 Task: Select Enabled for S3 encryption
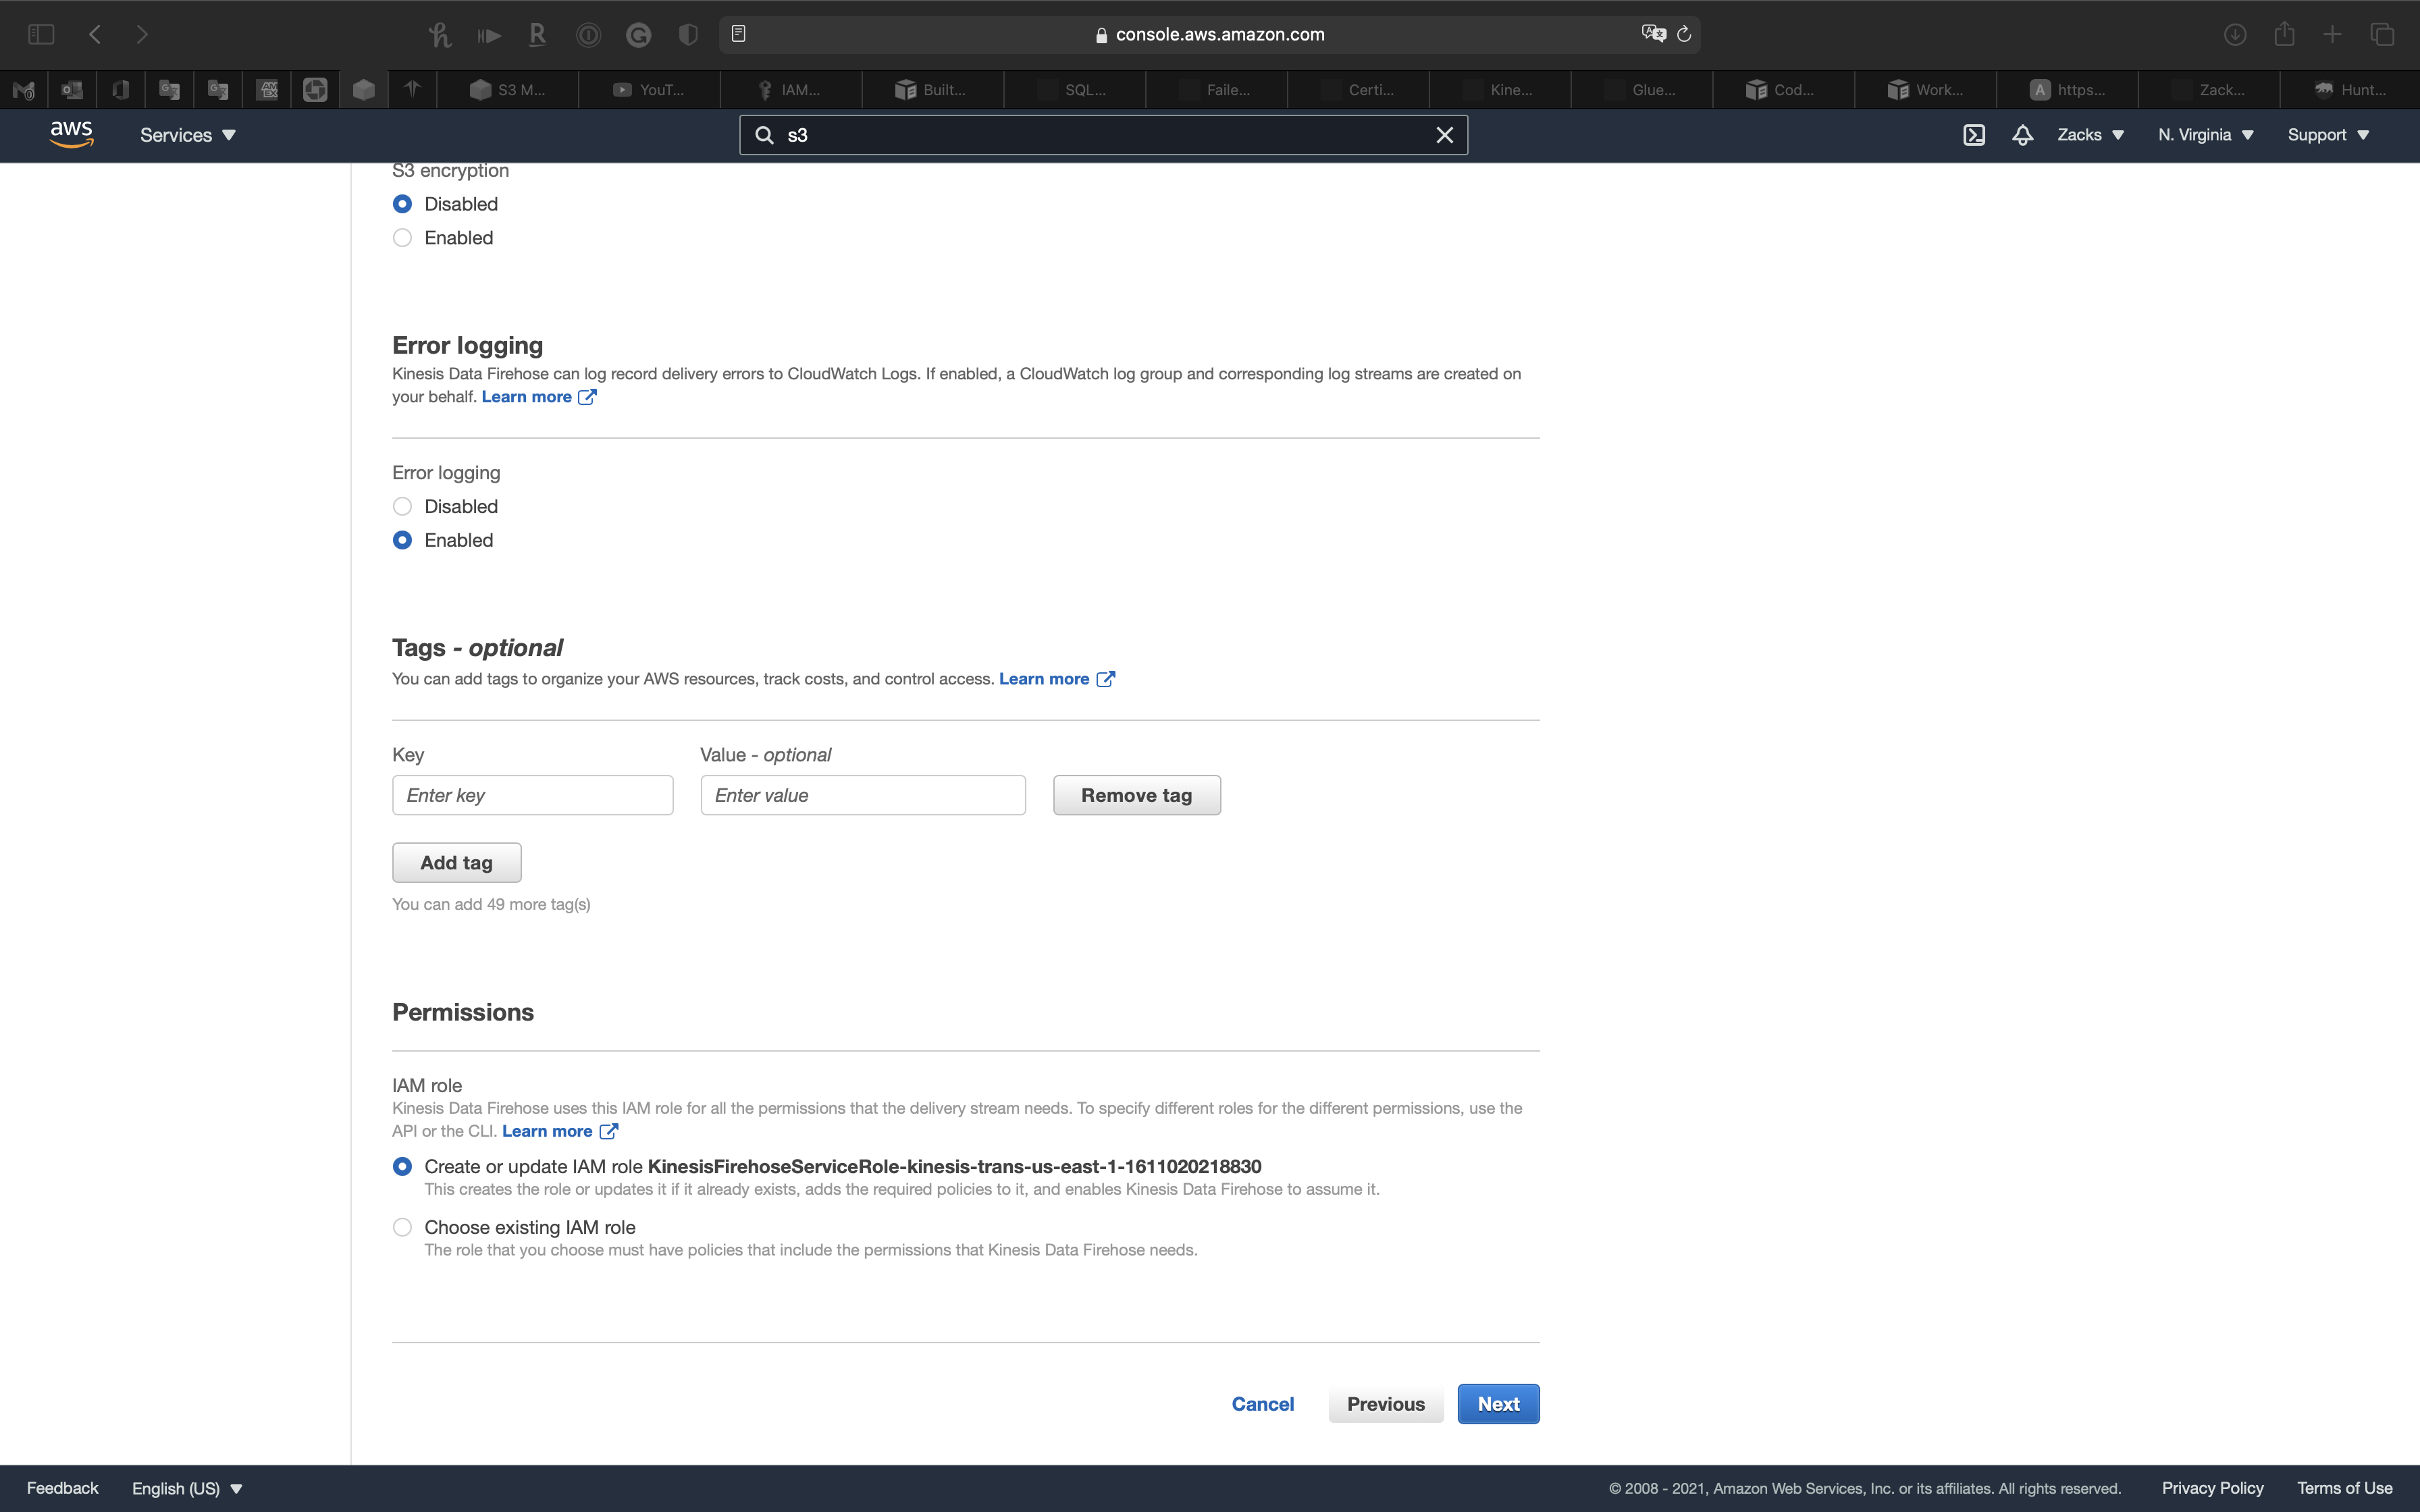[402, 238]
